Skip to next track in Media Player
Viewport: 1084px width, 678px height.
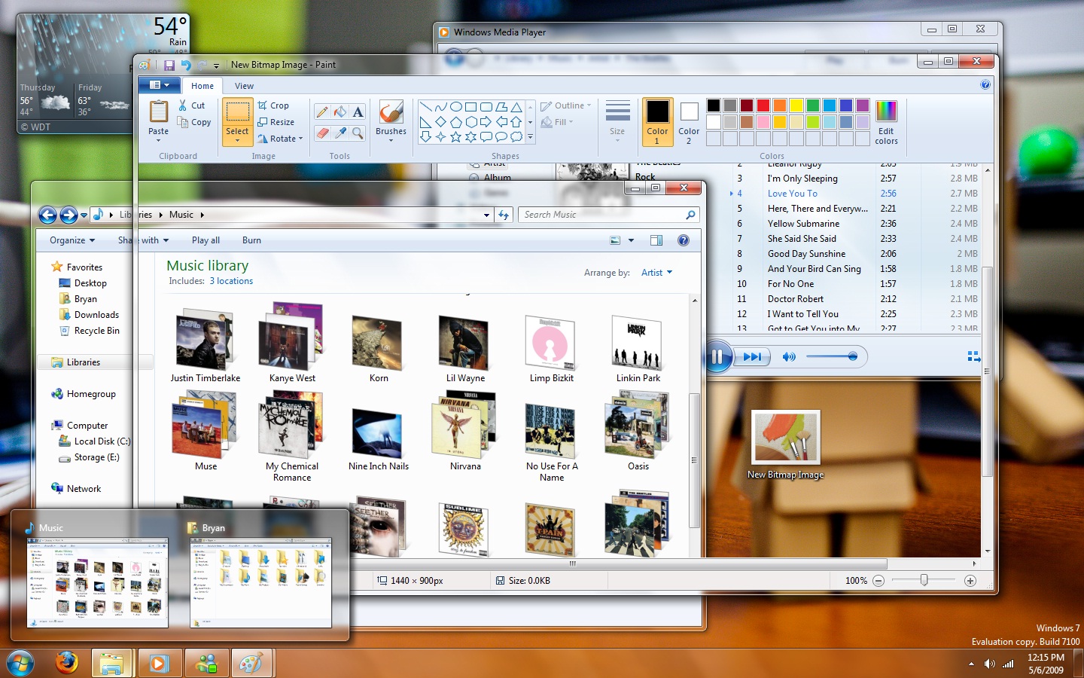click(752, 357)
